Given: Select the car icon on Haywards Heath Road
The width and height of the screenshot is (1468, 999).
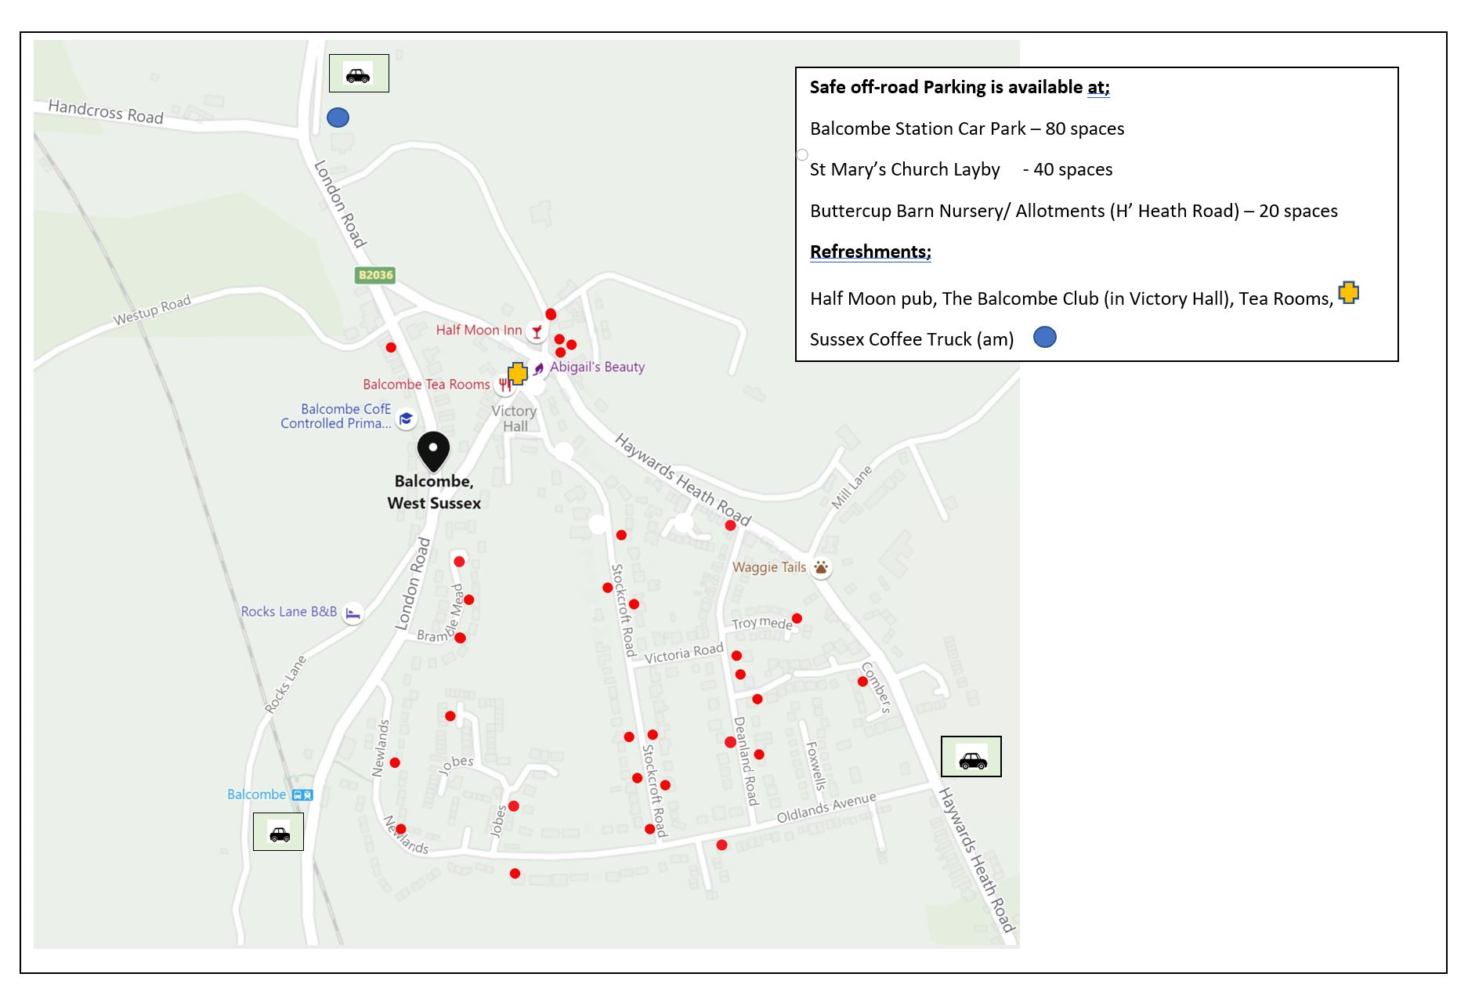Looking at the screenshot, I should click(971, 761).
